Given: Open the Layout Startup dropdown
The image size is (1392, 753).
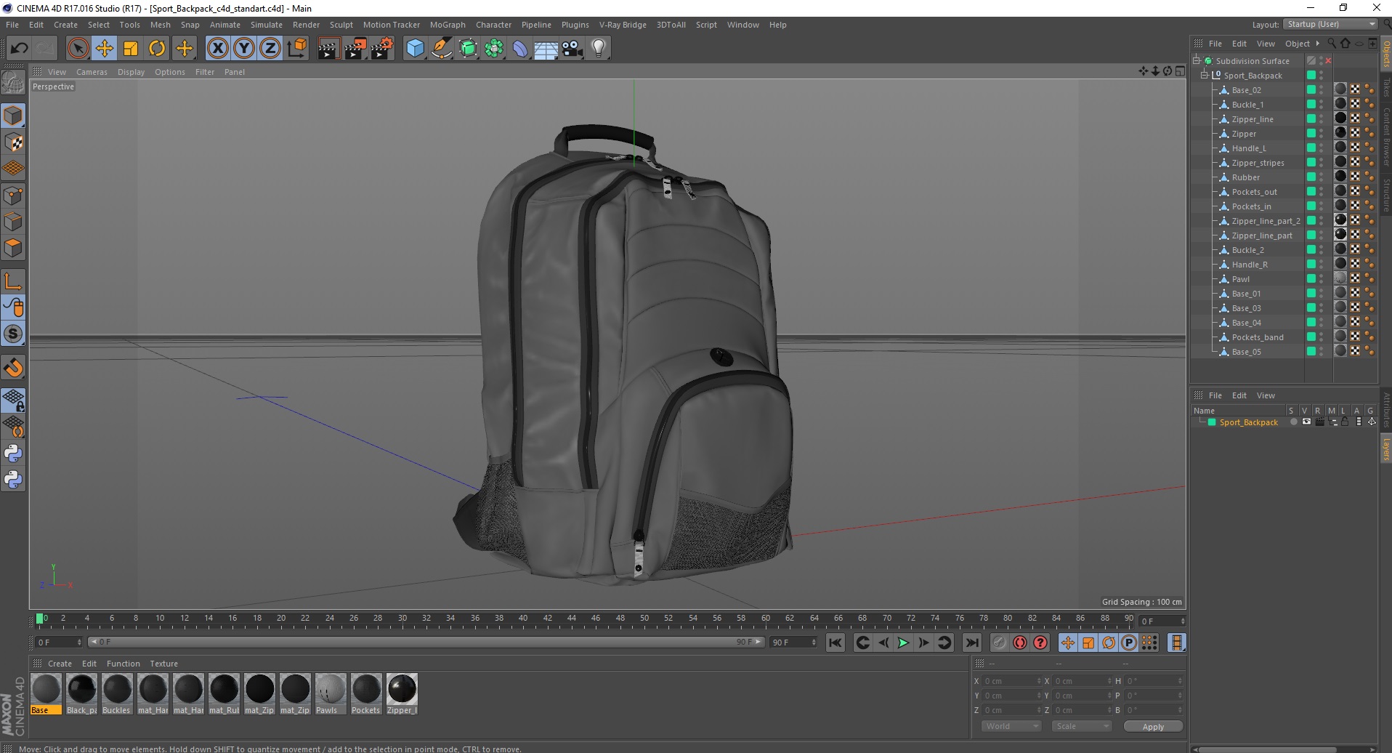Looking at the screenshot, I should pos(1331,25).
